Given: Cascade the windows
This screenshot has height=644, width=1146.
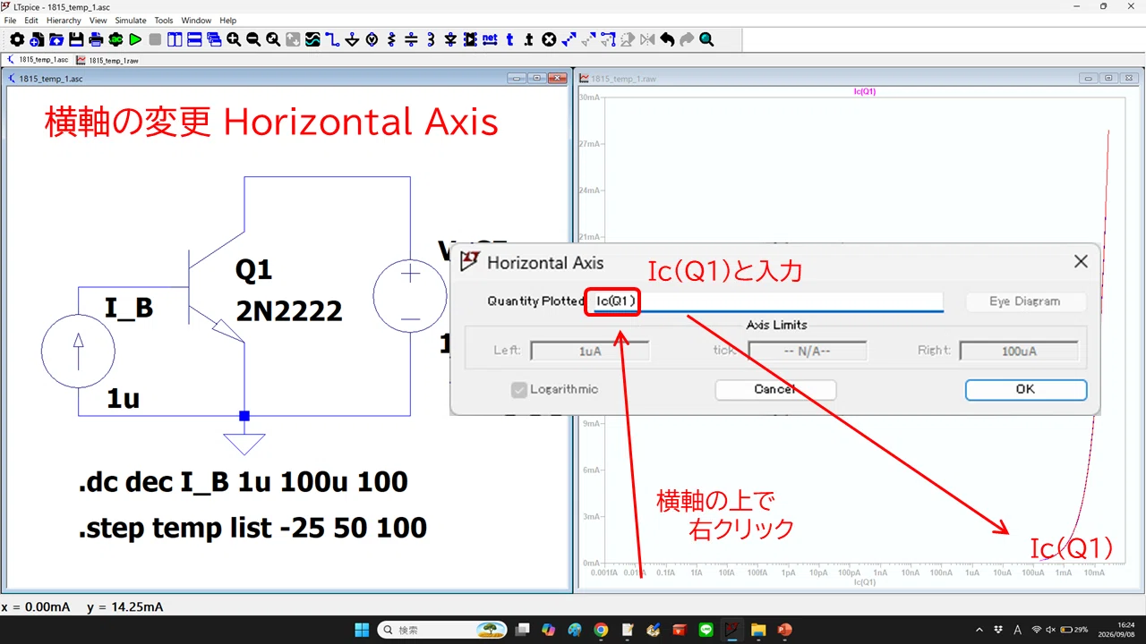Looking at the screenshot, I should (213, 39).
